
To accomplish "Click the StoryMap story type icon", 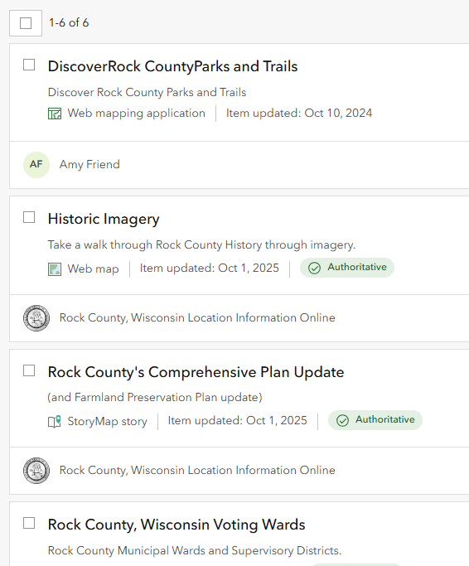I will click(55, 422).
